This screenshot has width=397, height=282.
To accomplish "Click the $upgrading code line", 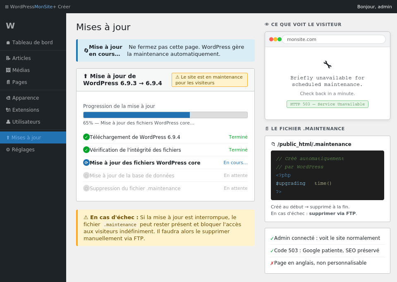I will [x=304, y=183].
